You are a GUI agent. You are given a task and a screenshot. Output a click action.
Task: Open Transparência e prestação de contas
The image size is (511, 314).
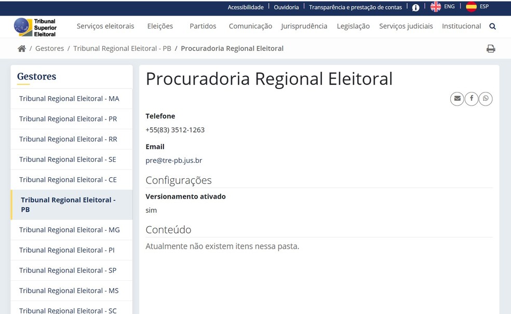click(x=355, y=7)
